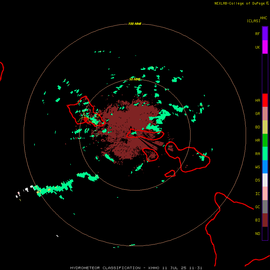Click the UK legend label

click(x=258, y=47)
